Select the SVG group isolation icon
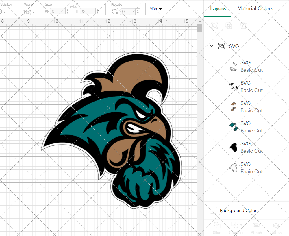This screenshot has height=236, width=289. click(222, 46)
